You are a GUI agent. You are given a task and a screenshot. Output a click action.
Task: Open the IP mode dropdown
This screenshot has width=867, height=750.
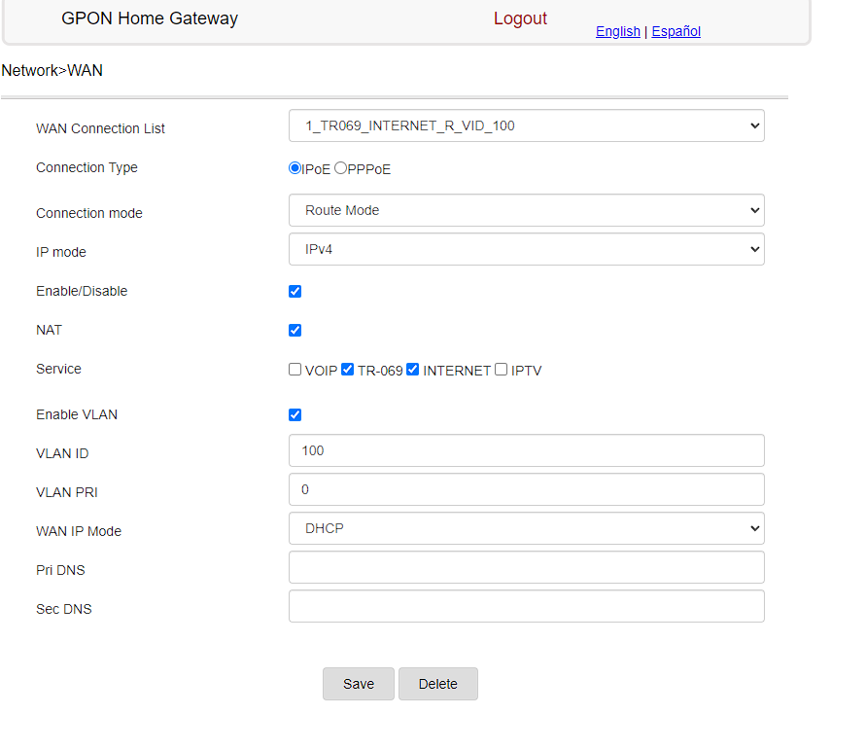click(526, 249)
